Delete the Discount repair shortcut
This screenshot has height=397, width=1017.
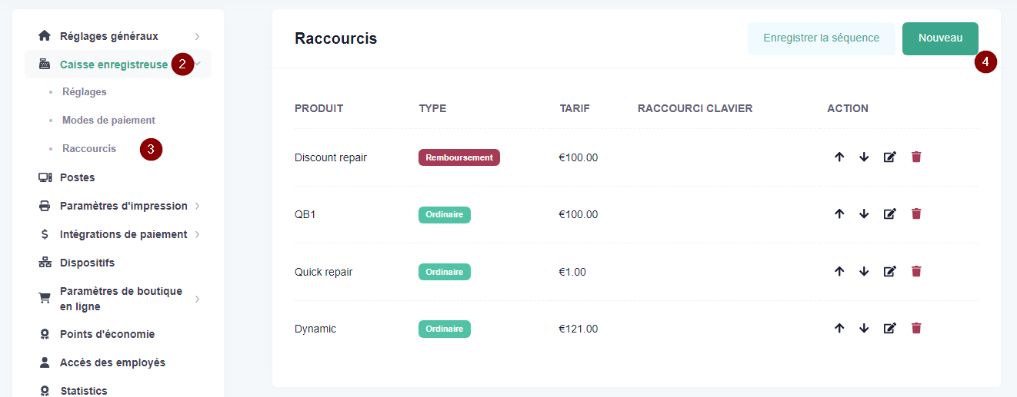(916, 157)
